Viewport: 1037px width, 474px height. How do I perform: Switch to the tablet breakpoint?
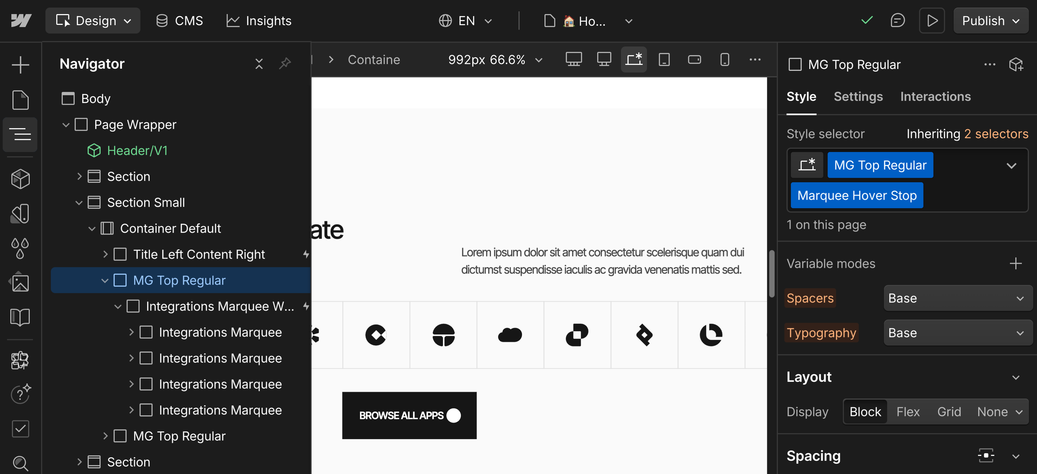[664, 60]
